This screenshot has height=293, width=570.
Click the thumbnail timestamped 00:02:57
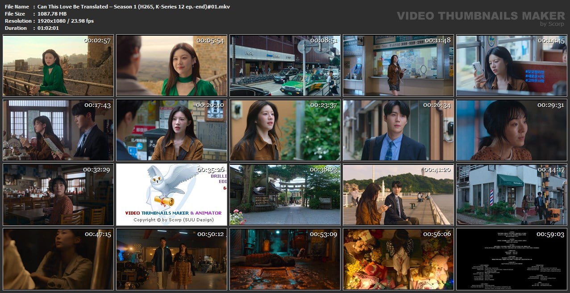point(58,65)
